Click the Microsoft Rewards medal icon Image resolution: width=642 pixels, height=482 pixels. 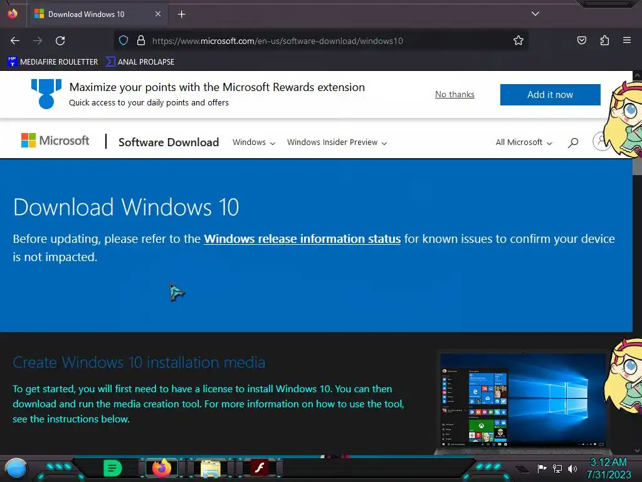(46, 94)
